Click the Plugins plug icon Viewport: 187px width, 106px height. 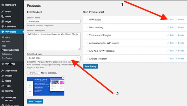tap(3, 76)
